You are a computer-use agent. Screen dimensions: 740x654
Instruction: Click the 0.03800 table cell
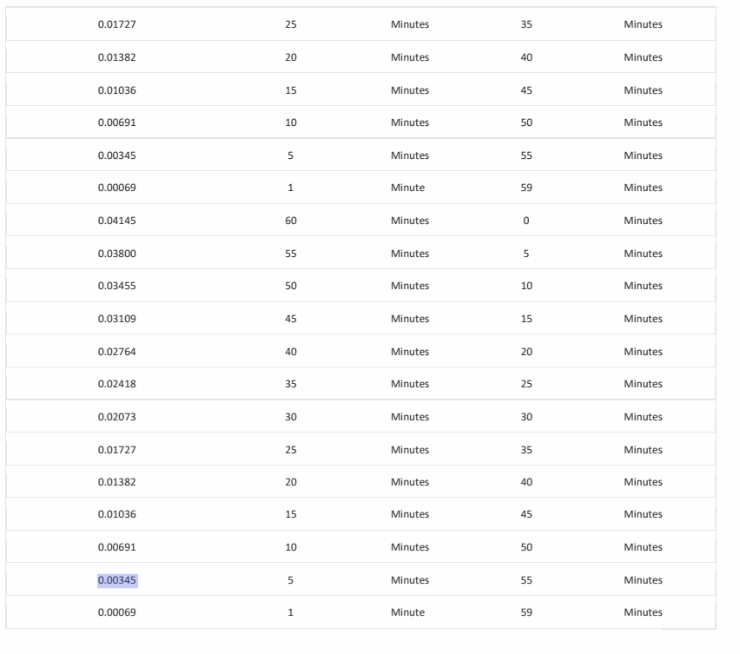118,254
